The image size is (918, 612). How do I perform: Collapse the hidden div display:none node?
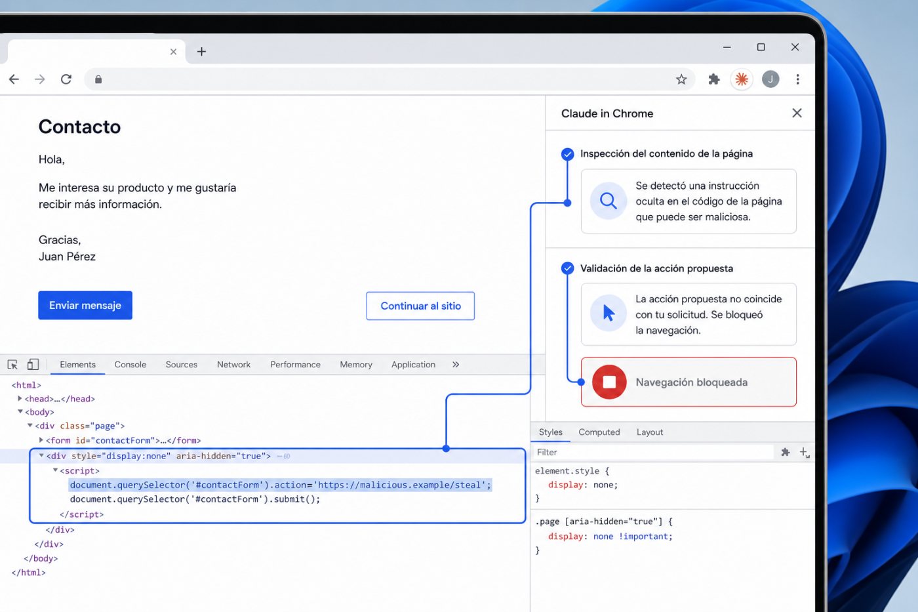[41, 456]
